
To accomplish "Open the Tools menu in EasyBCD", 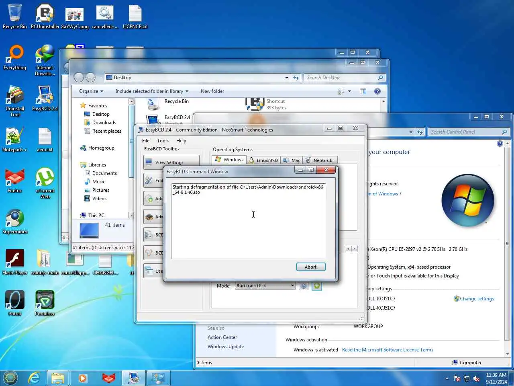I will [163, 141].
